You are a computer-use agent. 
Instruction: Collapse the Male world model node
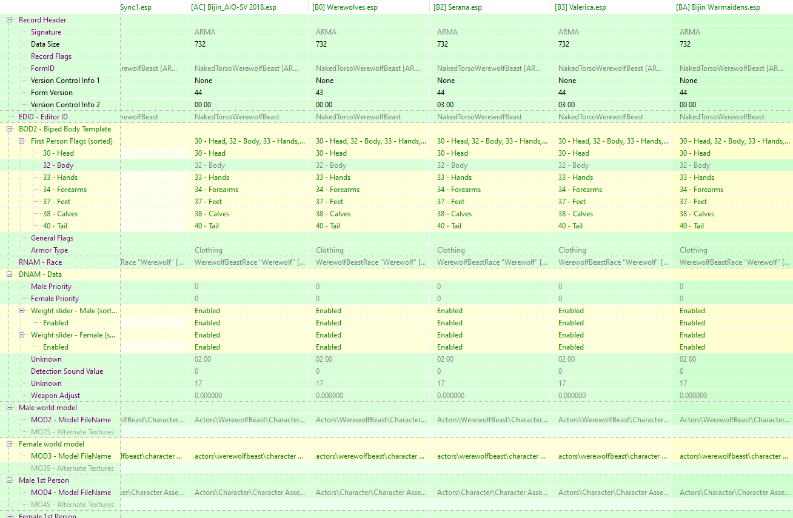(10, 408)
